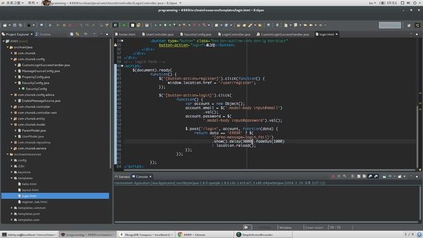Click the Save toolbar icon

click(x=15, y=25)
